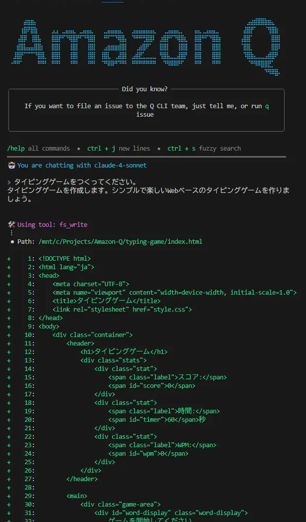
Task: Click line 27 closing '</header>' tag
Action: (x=82, y=480)
